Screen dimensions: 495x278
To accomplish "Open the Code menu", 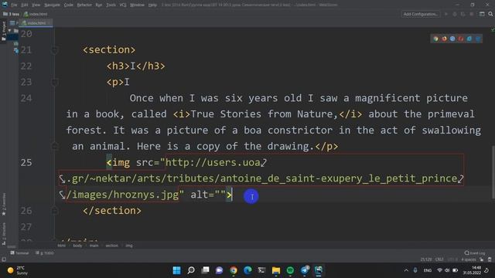I will (x=68, y=5).
